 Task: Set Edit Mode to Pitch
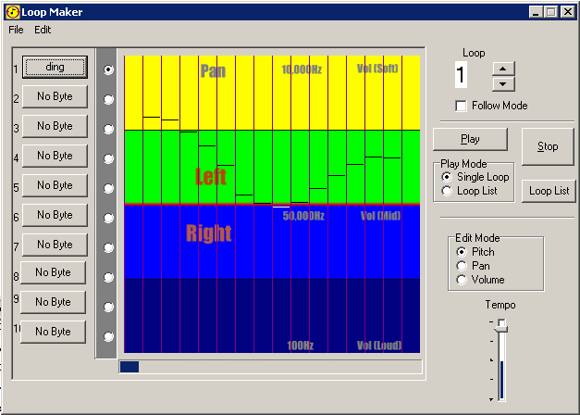click(x=462, y=252)
